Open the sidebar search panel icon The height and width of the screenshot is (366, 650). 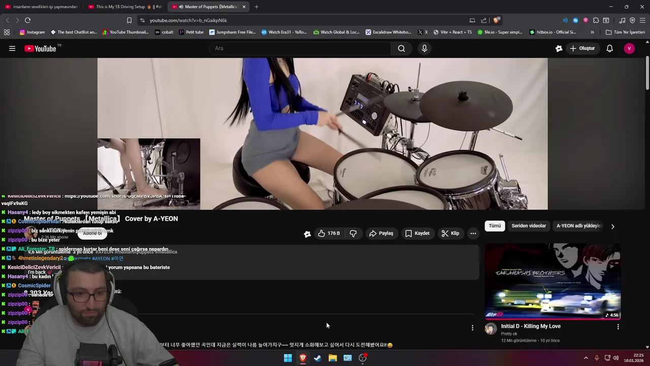pyautogui.click(x=606, y=20)
